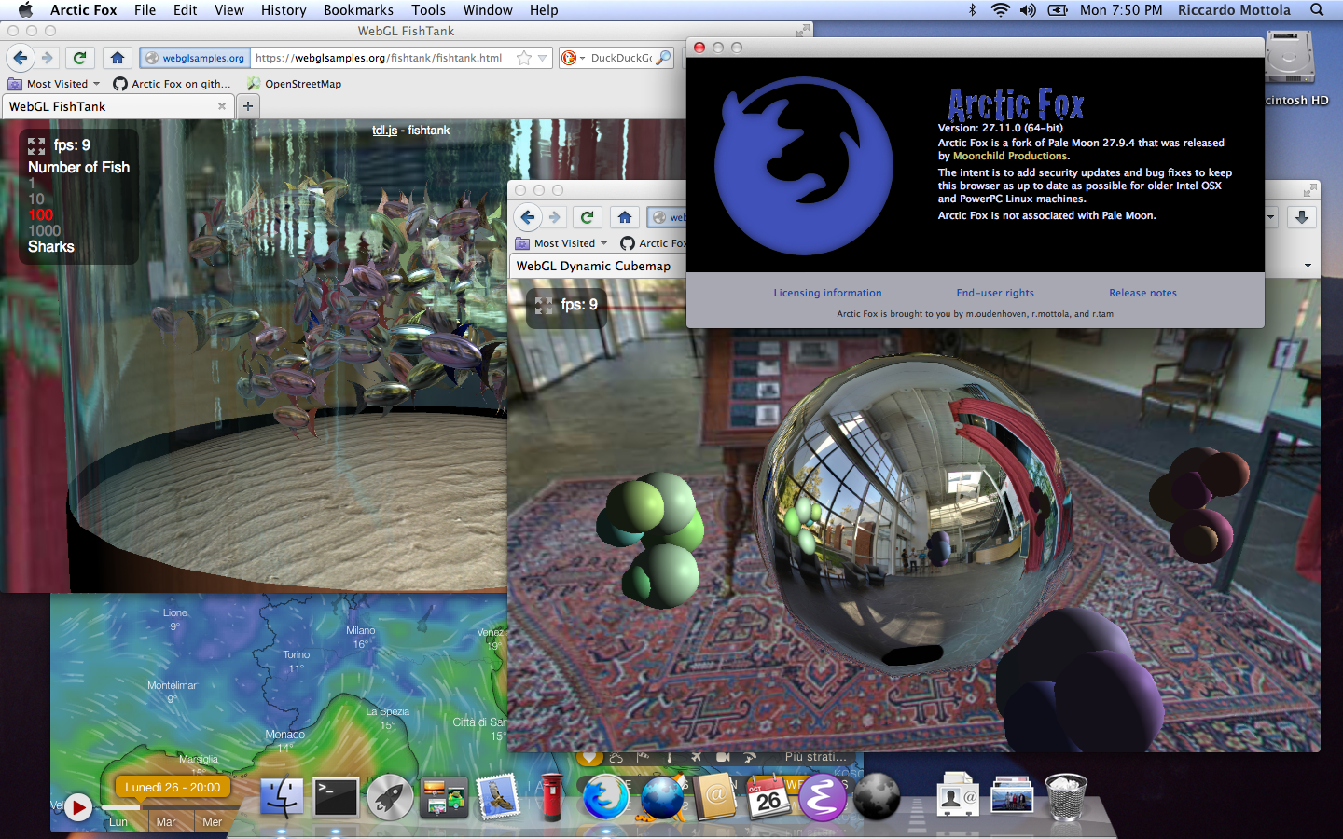Launch Emacs purple icon in Dock
This screenshot has width=1343, height=839.
(823, 797)
